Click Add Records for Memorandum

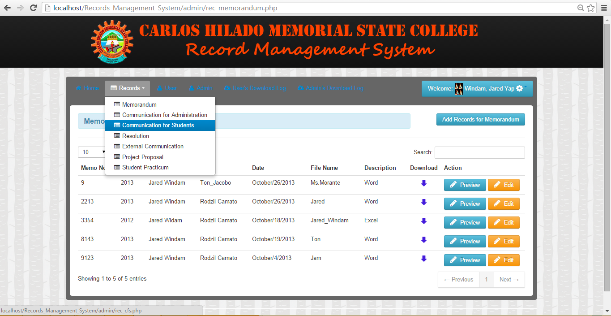coord(480,120)
